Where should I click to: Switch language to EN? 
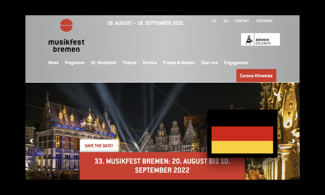coord(226,21)
